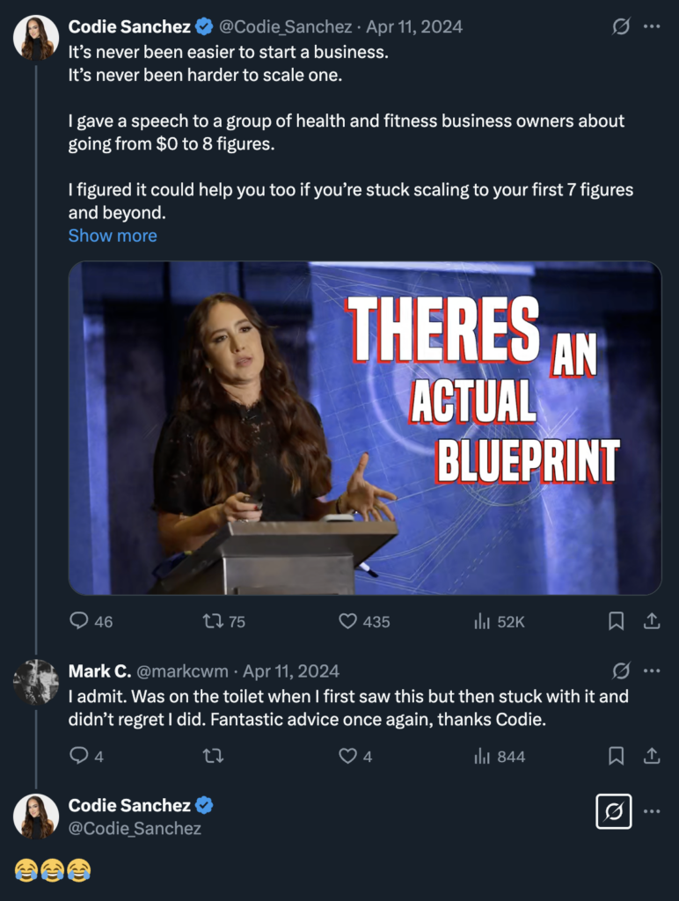View analytics via the 52K views icon
The height and width of the screenshot is (901, 679).
click(x=482, y=621)
